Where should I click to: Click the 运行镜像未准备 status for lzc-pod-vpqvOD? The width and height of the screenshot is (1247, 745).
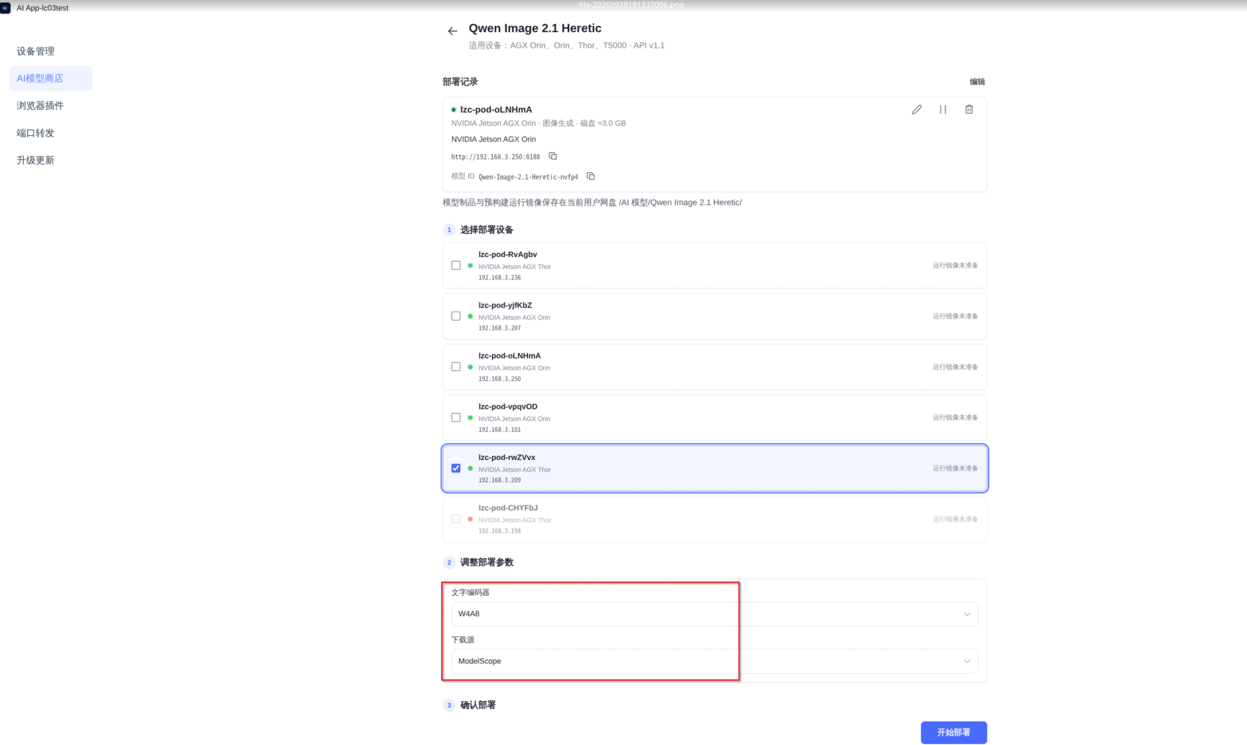point(955,417)
